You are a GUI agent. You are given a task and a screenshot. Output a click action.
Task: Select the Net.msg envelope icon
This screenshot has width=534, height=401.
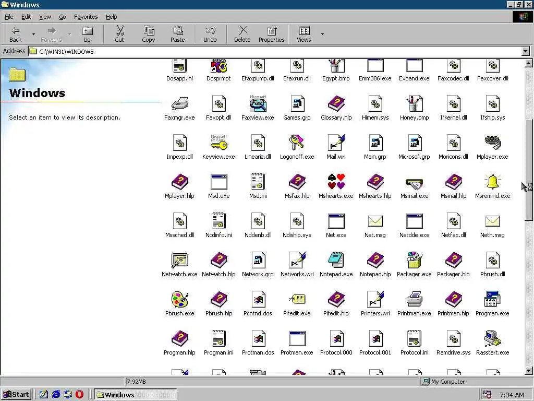coord(375,221)
